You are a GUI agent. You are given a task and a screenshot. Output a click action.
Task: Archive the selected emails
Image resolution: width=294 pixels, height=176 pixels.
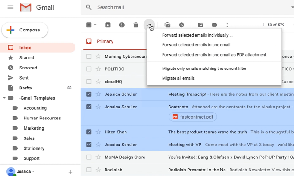pyautogui.click(x=107, y=25)
